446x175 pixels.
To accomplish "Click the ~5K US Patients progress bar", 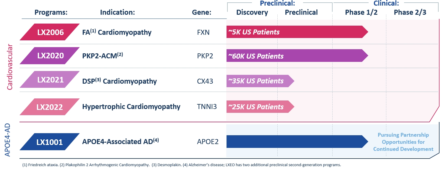I will (x=295, y=32).
